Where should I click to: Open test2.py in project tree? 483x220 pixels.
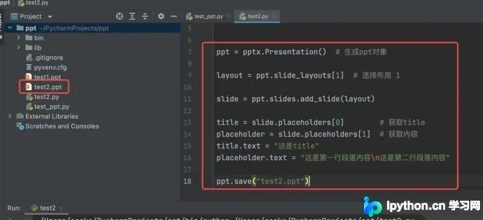tap(46, 97)
